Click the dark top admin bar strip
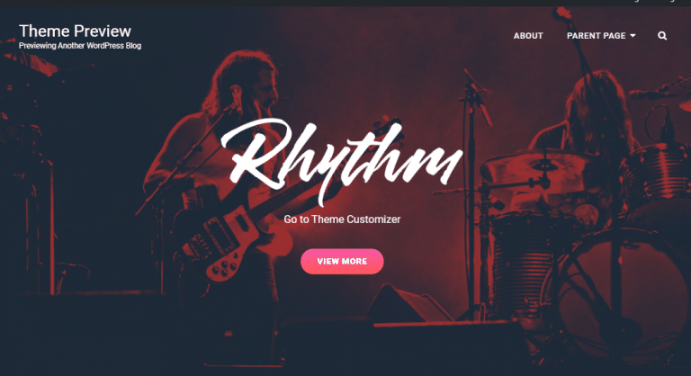The width and height of the screenshot is (691, 376). pos(345,3)
